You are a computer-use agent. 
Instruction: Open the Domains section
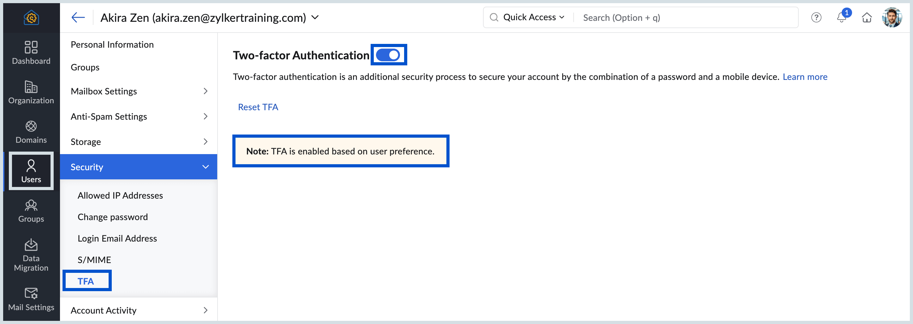pos(31,131)
